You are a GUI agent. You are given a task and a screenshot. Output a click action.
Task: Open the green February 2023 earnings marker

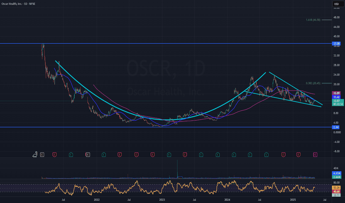point(169,155)
